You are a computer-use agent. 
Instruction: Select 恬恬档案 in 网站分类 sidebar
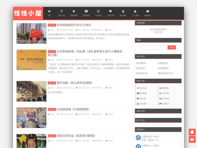coord(141,104)
